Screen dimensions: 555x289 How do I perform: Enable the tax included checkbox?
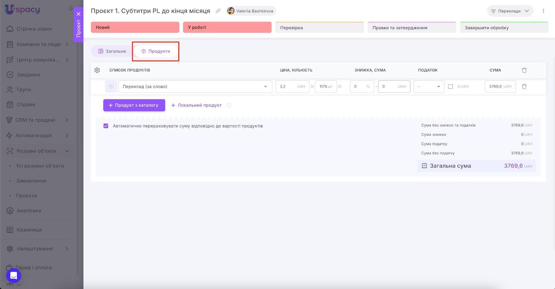point(450,87)
